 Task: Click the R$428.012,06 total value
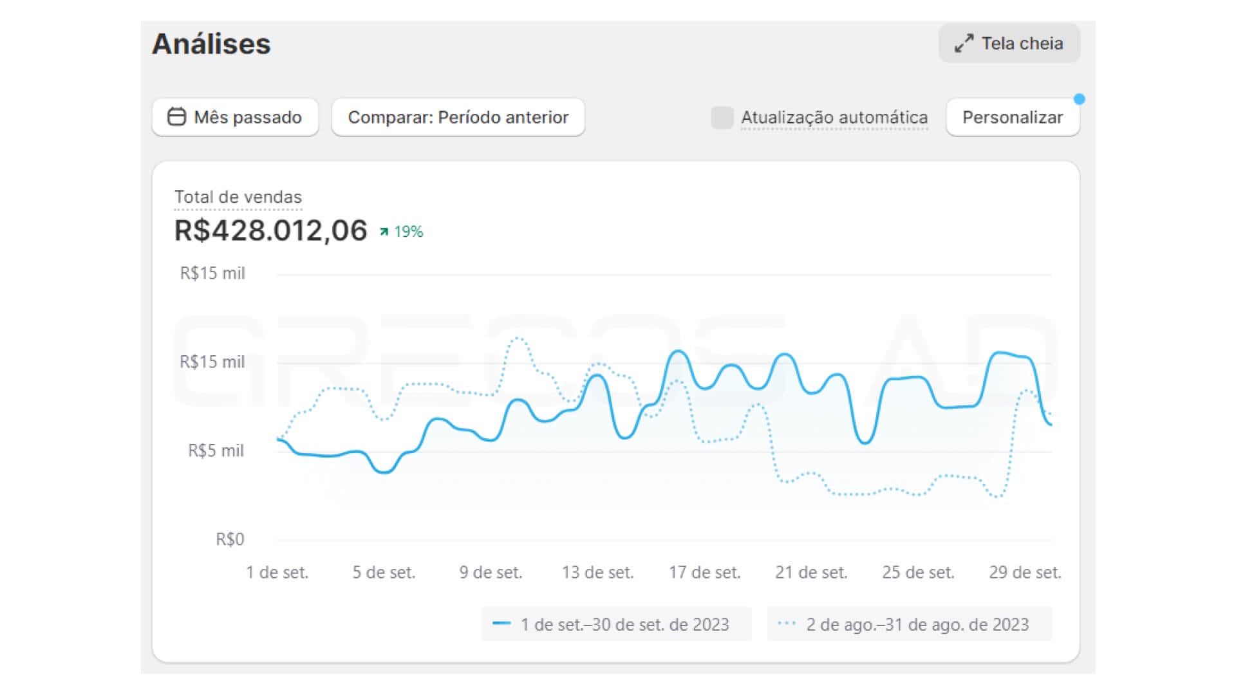click(271, 230)
